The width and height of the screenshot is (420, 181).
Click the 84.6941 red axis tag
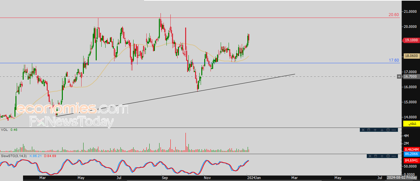(411, 161)
